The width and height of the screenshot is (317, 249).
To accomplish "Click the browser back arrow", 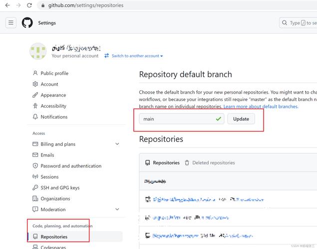I will pos(7,5).
